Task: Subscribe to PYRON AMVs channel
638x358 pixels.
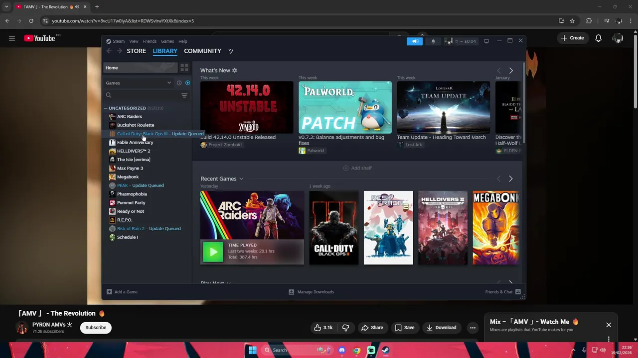Action: point(96,328)
